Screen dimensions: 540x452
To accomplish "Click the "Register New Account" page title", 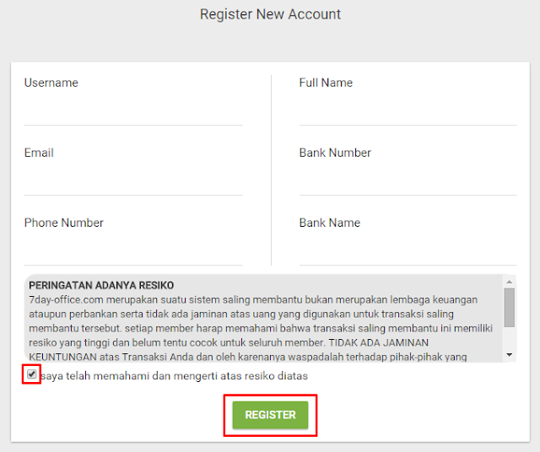I will click(270, 14).
